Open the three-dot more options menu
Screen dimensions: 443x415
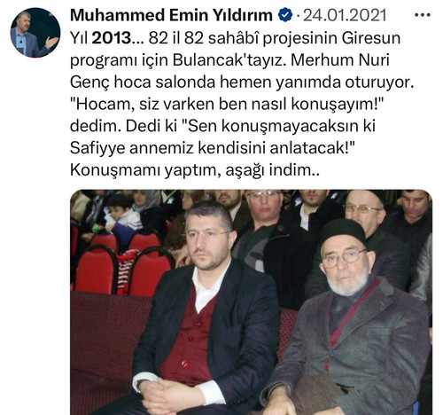(x=423, y=15)
